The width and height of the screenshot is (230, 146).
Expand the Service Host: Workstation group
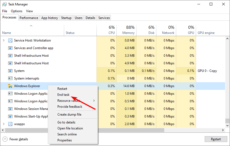click(x=4, y=40)
